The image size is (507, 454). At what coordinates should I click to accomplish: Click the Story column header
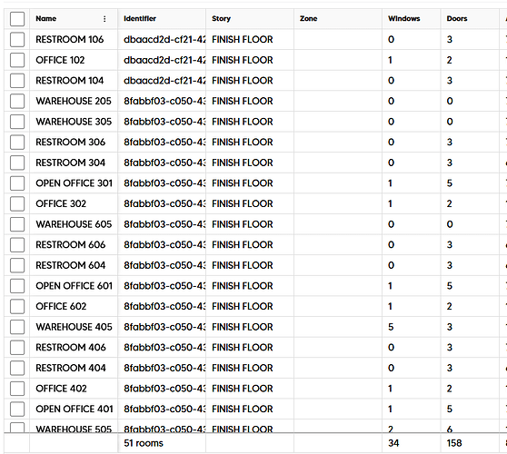(221, 19)
